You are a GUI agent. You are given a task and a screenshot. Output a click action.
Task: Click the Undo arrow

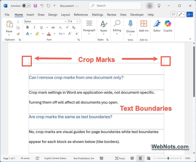pos(42,6)
